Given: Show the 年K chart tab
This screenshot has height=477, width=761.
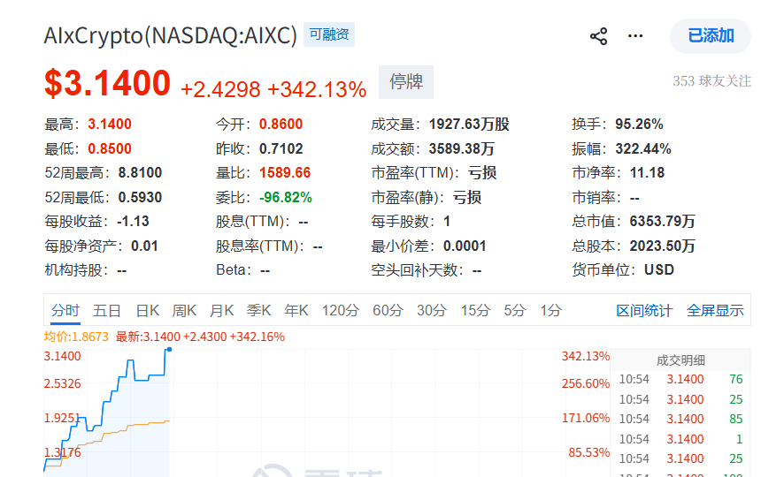Looking at the screenshot, I should tap(296, 310).
